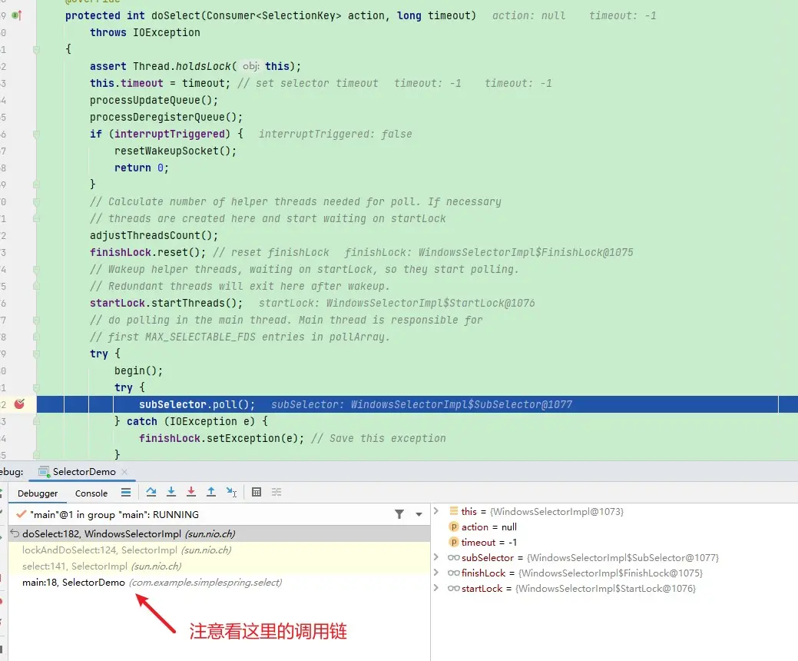Click the Show Execution Point icon
This screenshot has width=798, height=661.
(126, 492)
